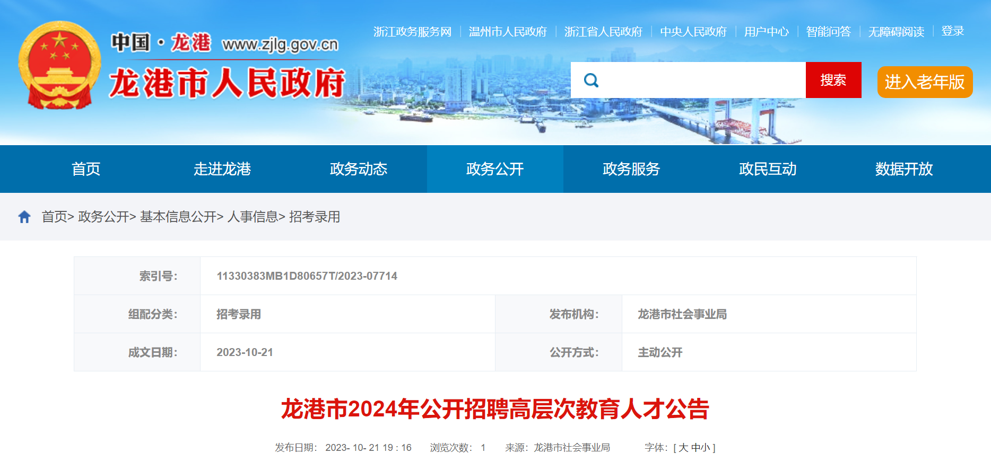
Task: Click the date value 2023-10-21
Action: (x=245, y=352)
